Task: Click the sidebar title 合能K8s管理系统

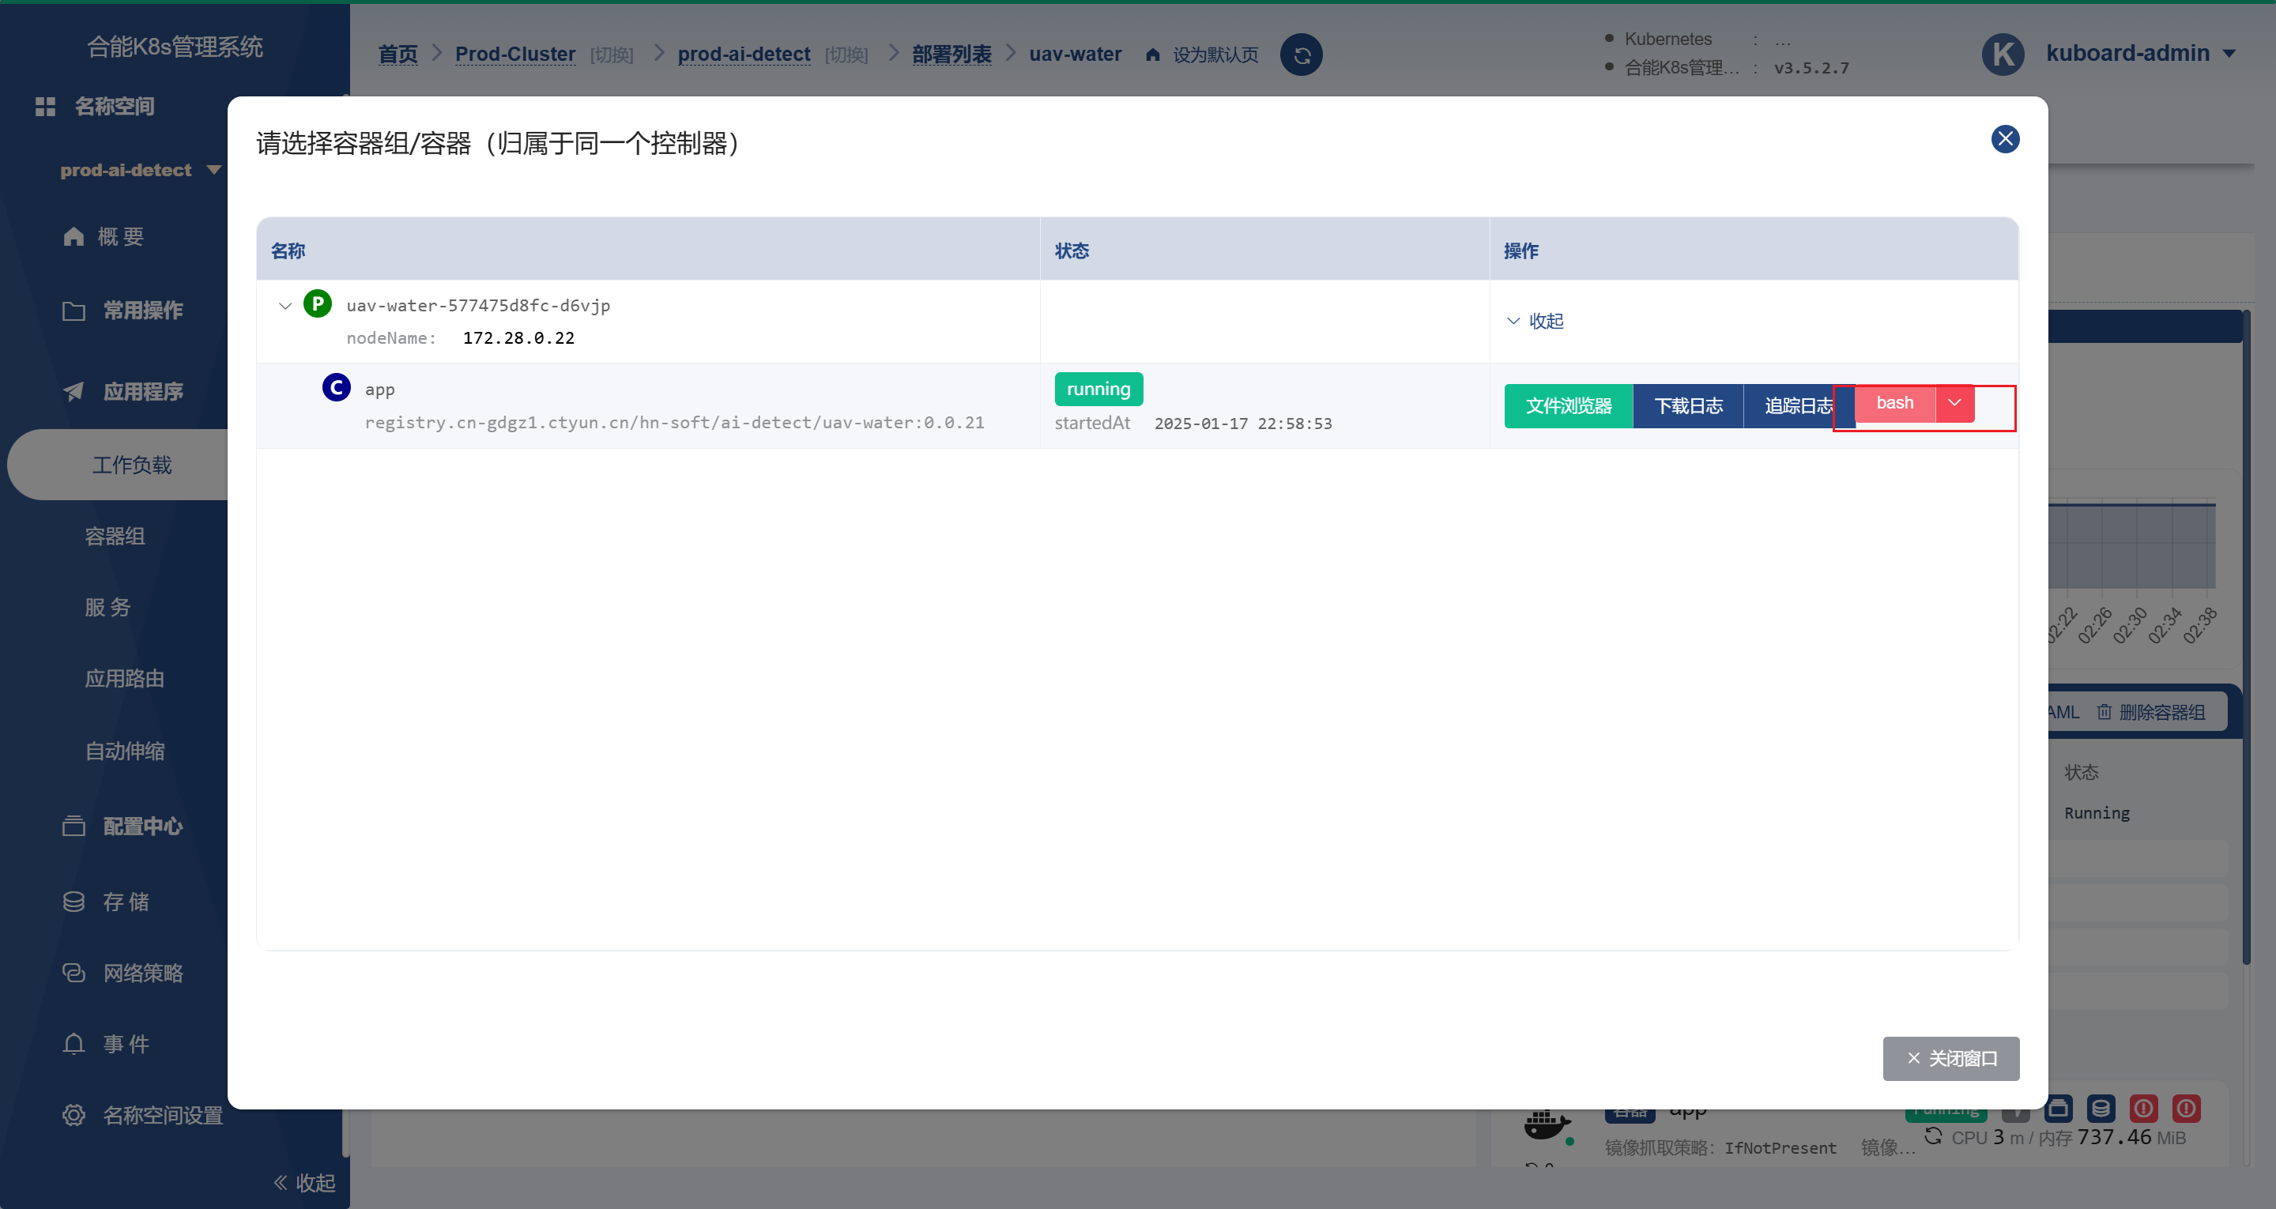Action: click(175, 47)
